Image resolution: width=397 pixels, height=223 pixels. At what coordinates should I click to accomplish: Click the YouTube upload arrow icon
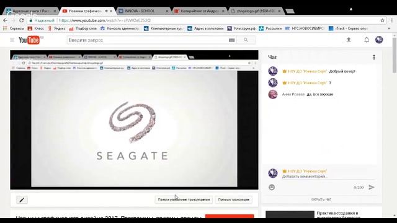[x=349, y=40]
